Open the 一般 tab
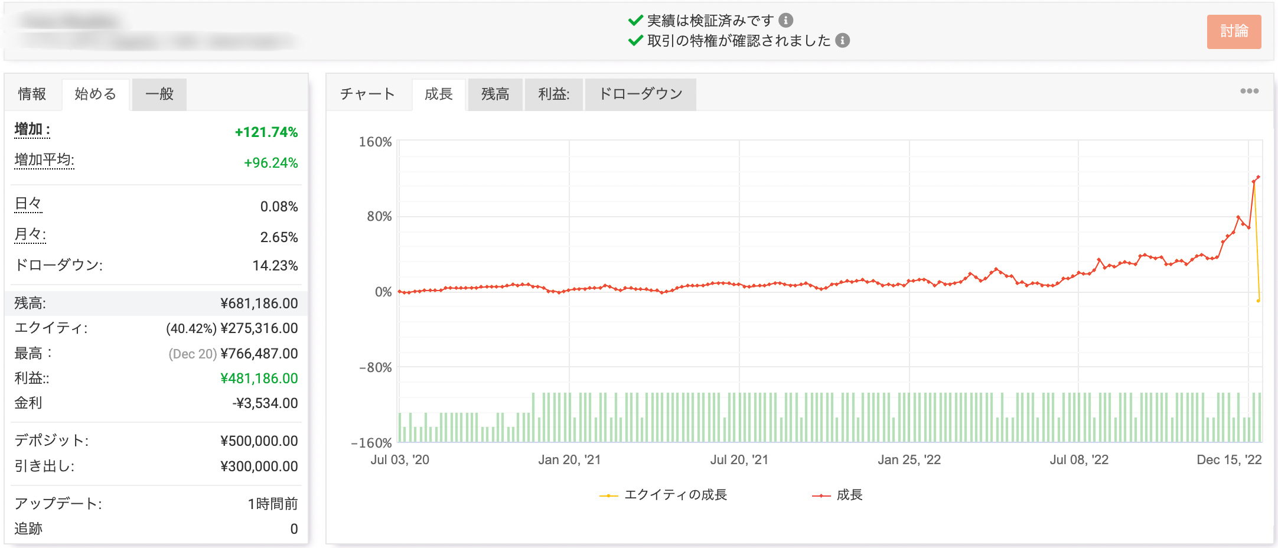Viewport: 1278px width, 548px height. pos(159,94)
